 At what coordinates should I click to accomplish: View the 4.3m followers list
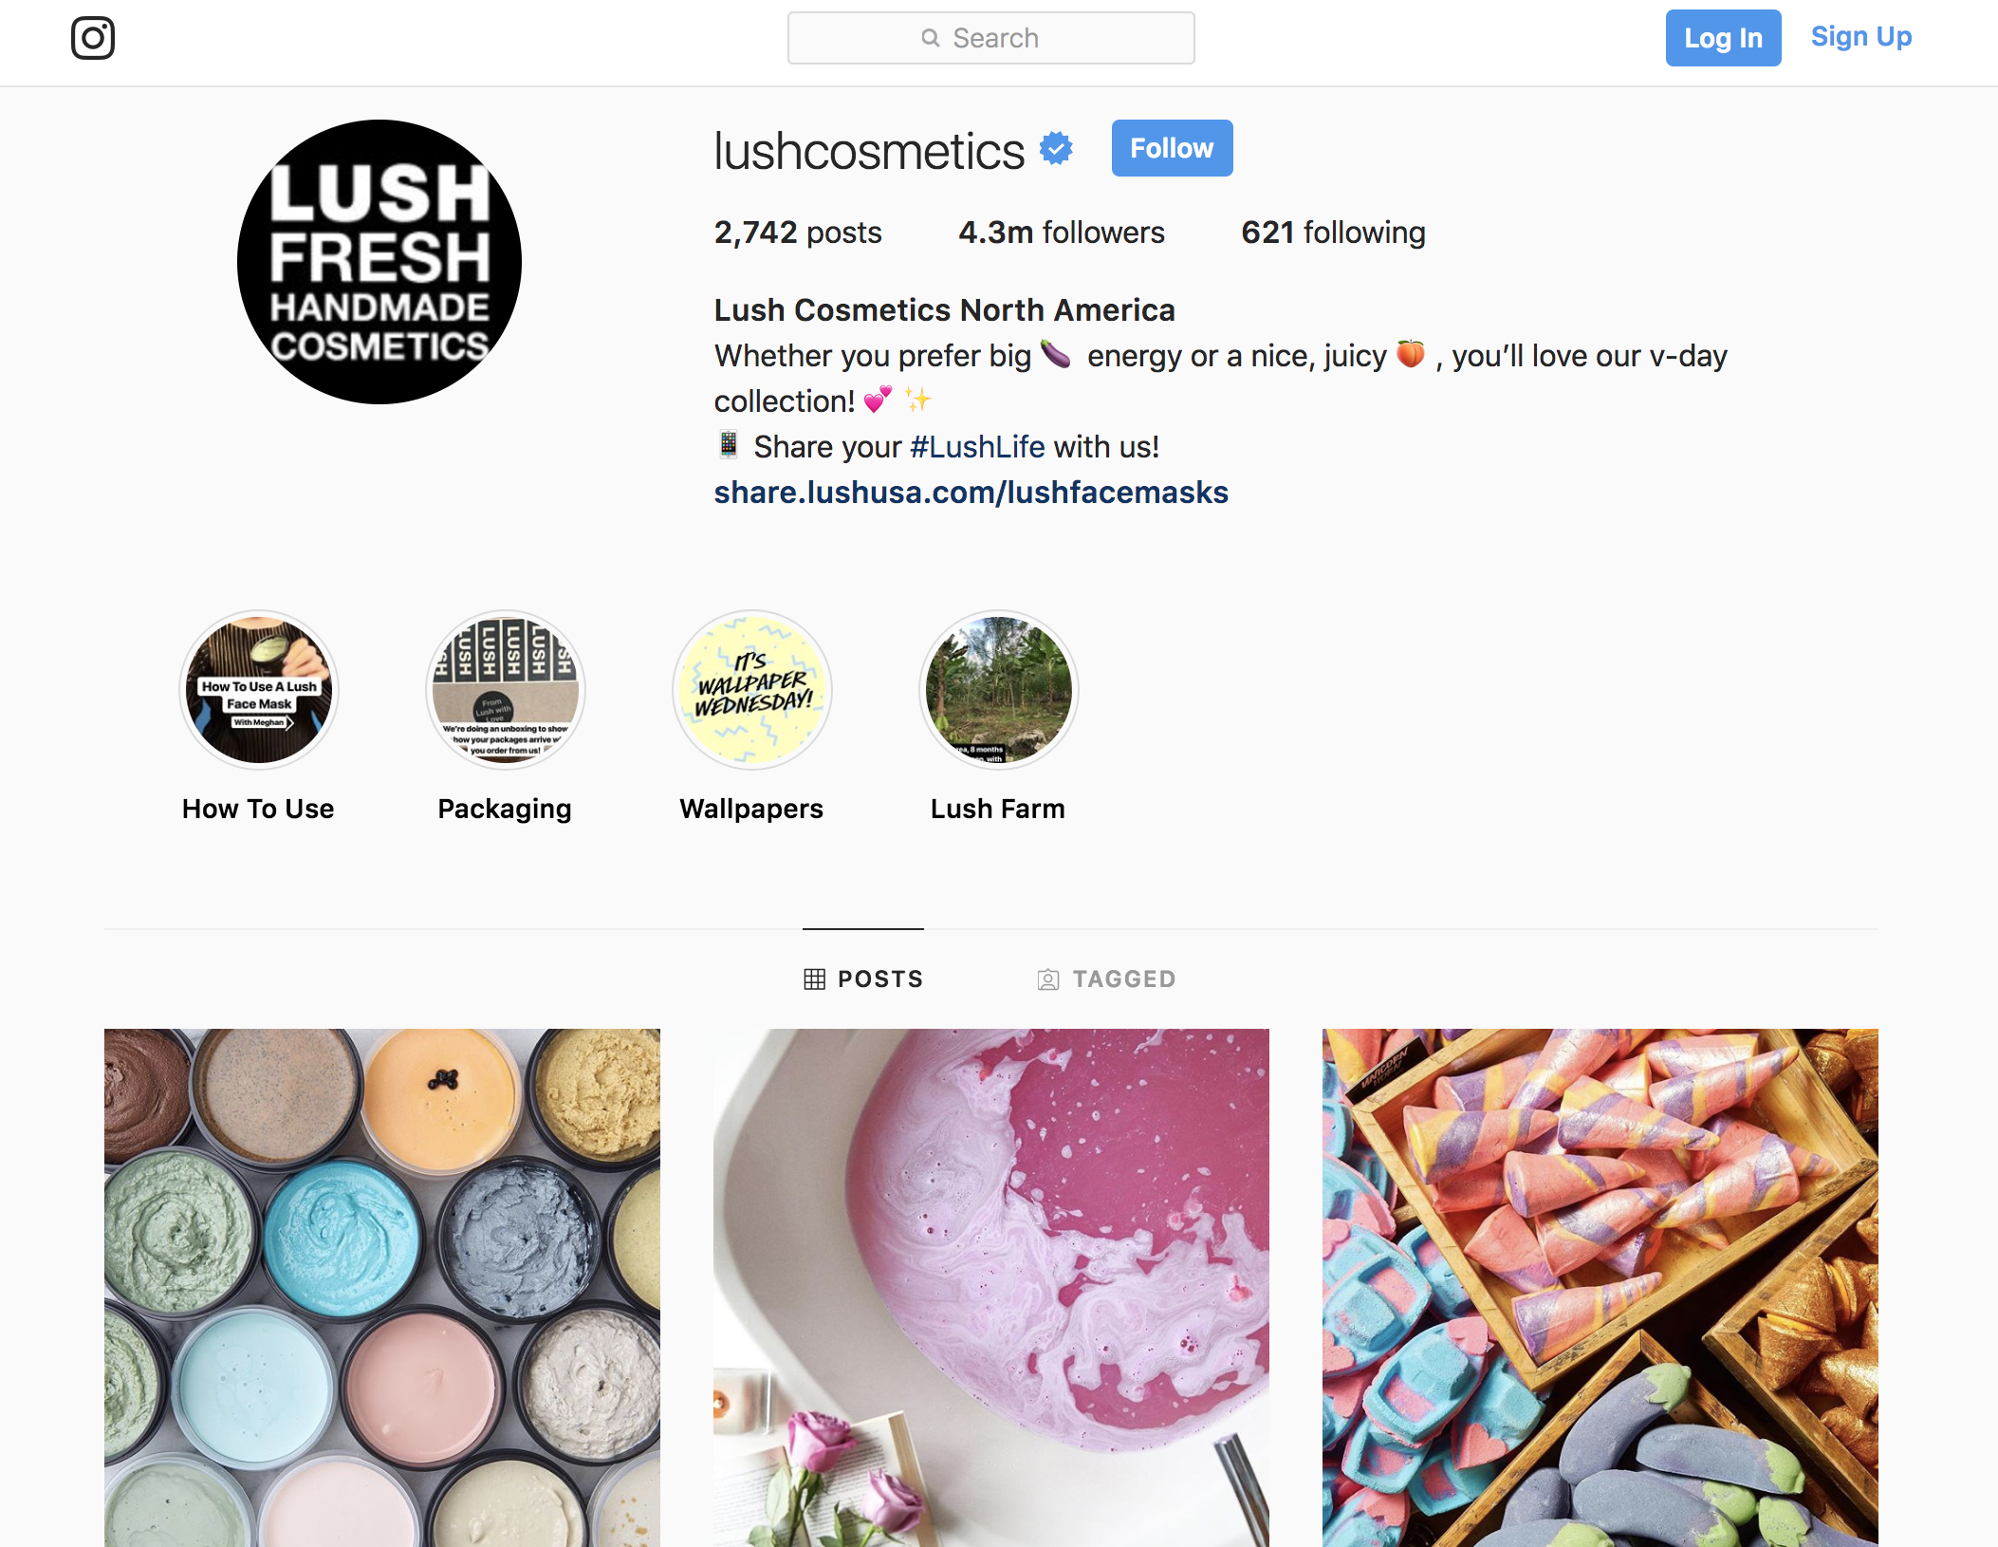1062,233
